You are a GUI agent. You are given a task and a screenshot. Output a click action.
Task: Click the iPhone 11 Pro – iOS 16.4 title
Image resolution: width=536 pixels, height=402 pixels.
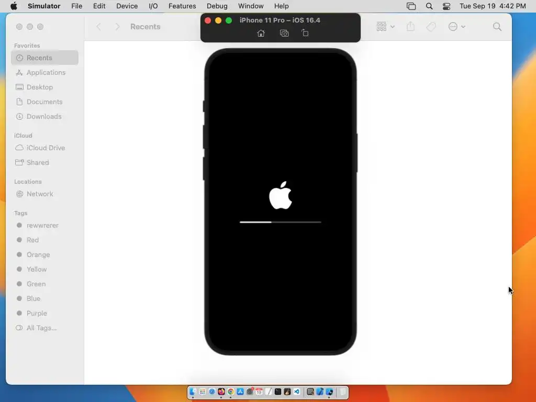click(x=280, y=20)
